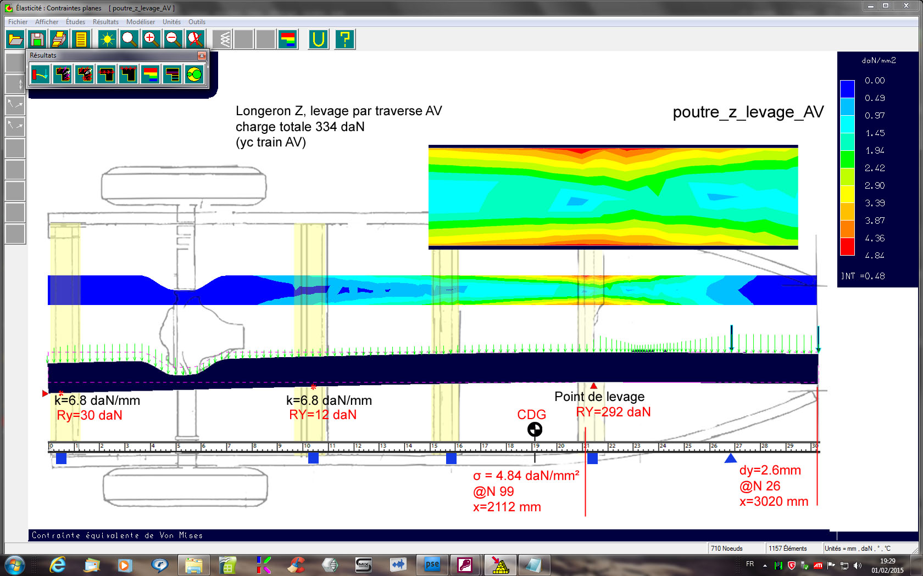Click the yellow sun icon in the toolbar
This screenshot has height=576, width=923.
pyautogui.click(x=107, y=39)
